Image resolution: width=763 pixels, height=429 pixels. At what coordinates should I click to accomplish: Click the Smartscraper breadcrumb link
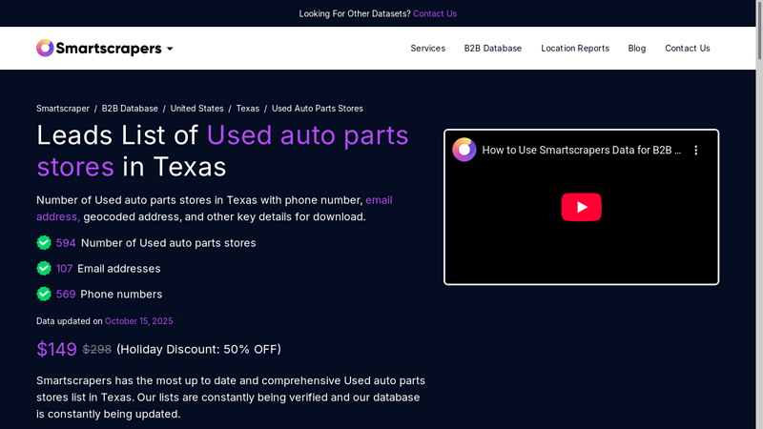point(63,109)
